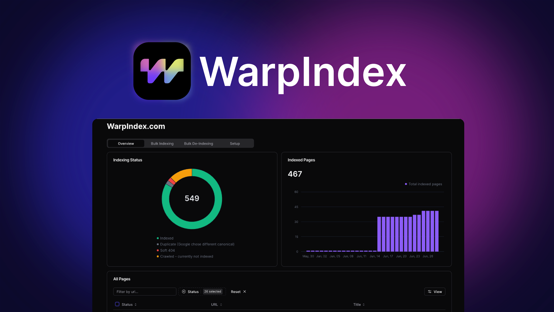554x312 pixels.
Task: Click the WarpIndex donut chart center
Action: 191,198
